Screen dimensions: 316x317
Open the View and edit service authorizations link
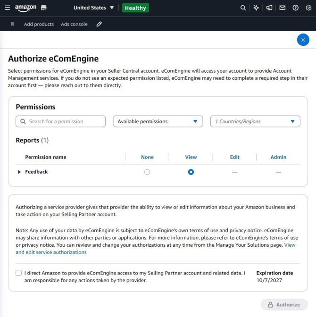pyautogui.click(x=51, y=252)
